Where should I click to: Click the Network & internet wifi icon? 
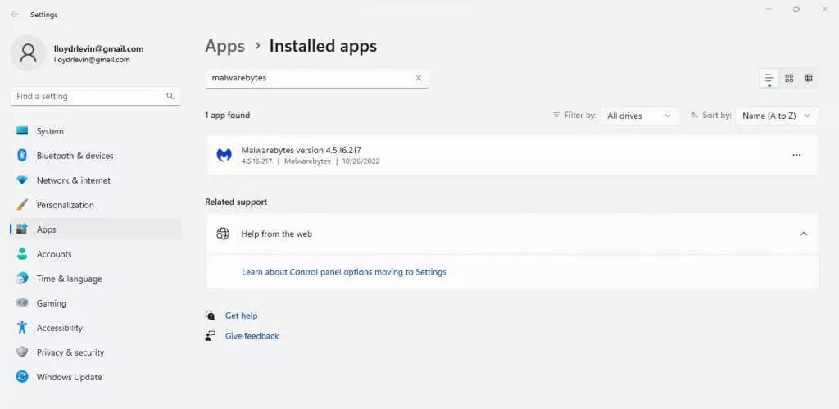(22, 180)
